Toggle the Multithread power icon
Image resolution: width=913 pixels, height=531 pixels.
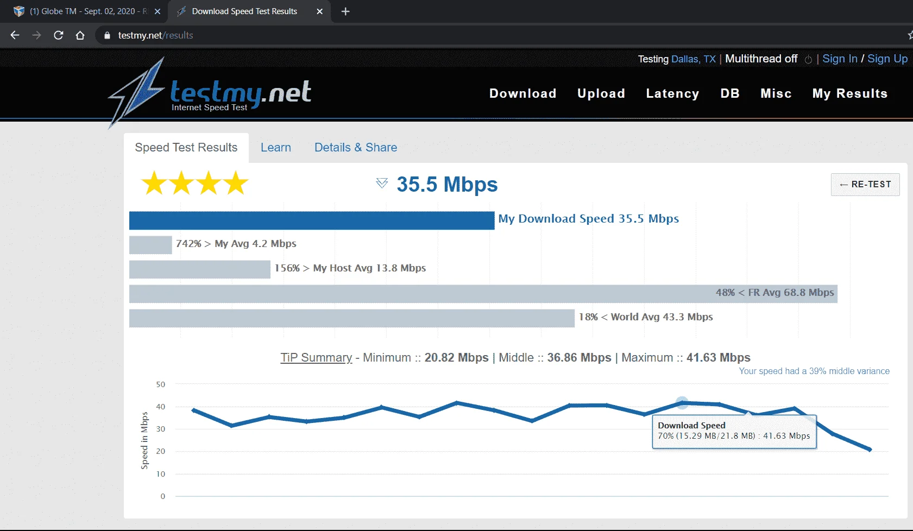808,60
